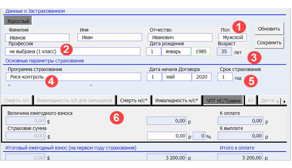The image size is (292, 168).
Task: Select the ЧПТ НС/Травма tab
Action: click(x=223, y=100)
